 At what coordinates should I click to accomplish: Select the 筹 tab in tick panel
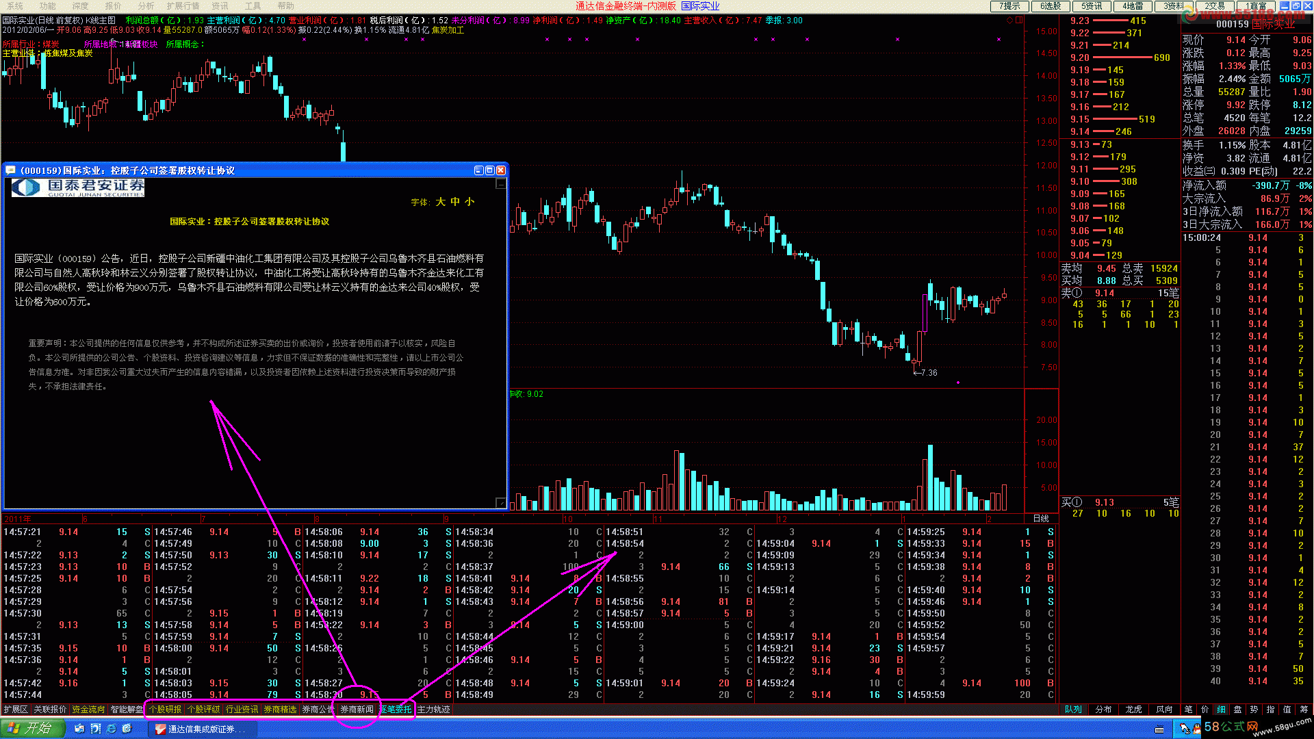[1304, 710]
